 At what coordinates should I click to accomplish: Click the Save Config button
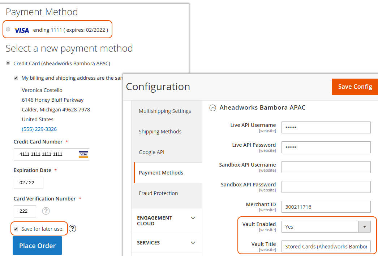(x=355, y=87)
